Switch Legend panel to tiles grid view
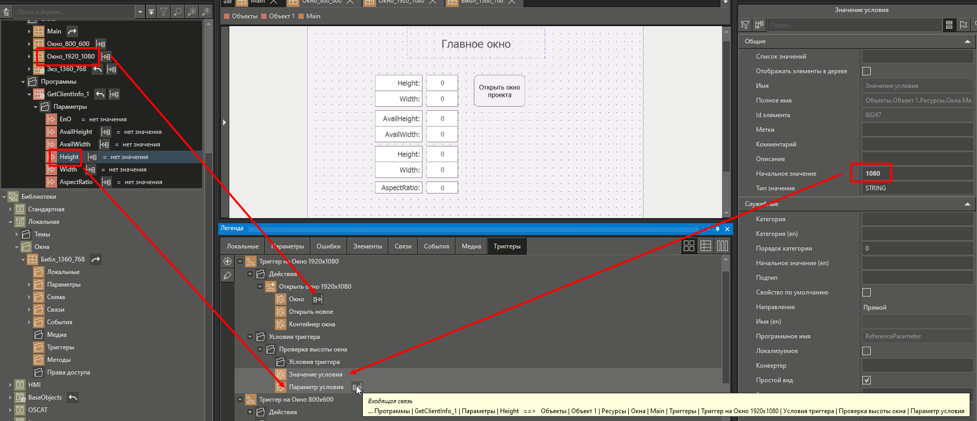977x421 pixels. [689, 246]
